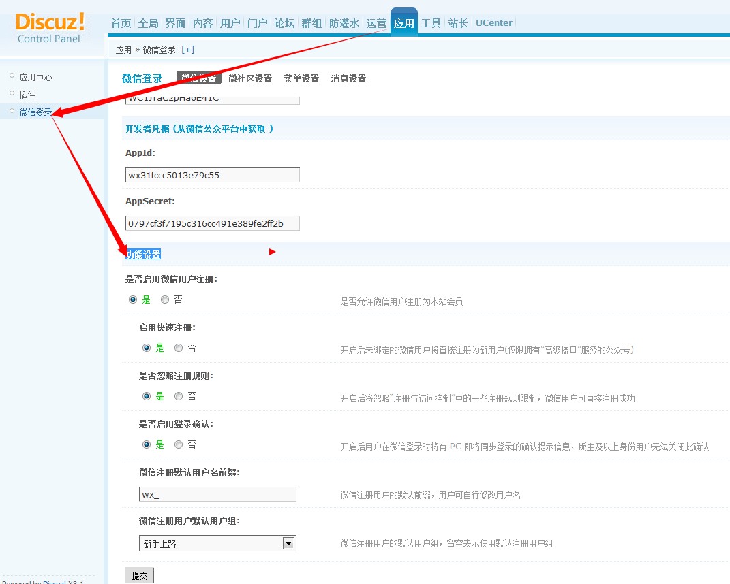
Task: Open the UCenter top menu
Action: click(494, 22)
